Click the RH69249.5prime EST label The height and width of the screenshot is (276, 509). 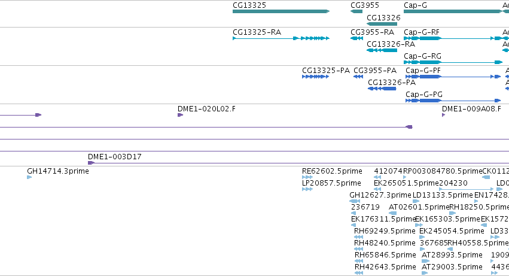point(385,231)
